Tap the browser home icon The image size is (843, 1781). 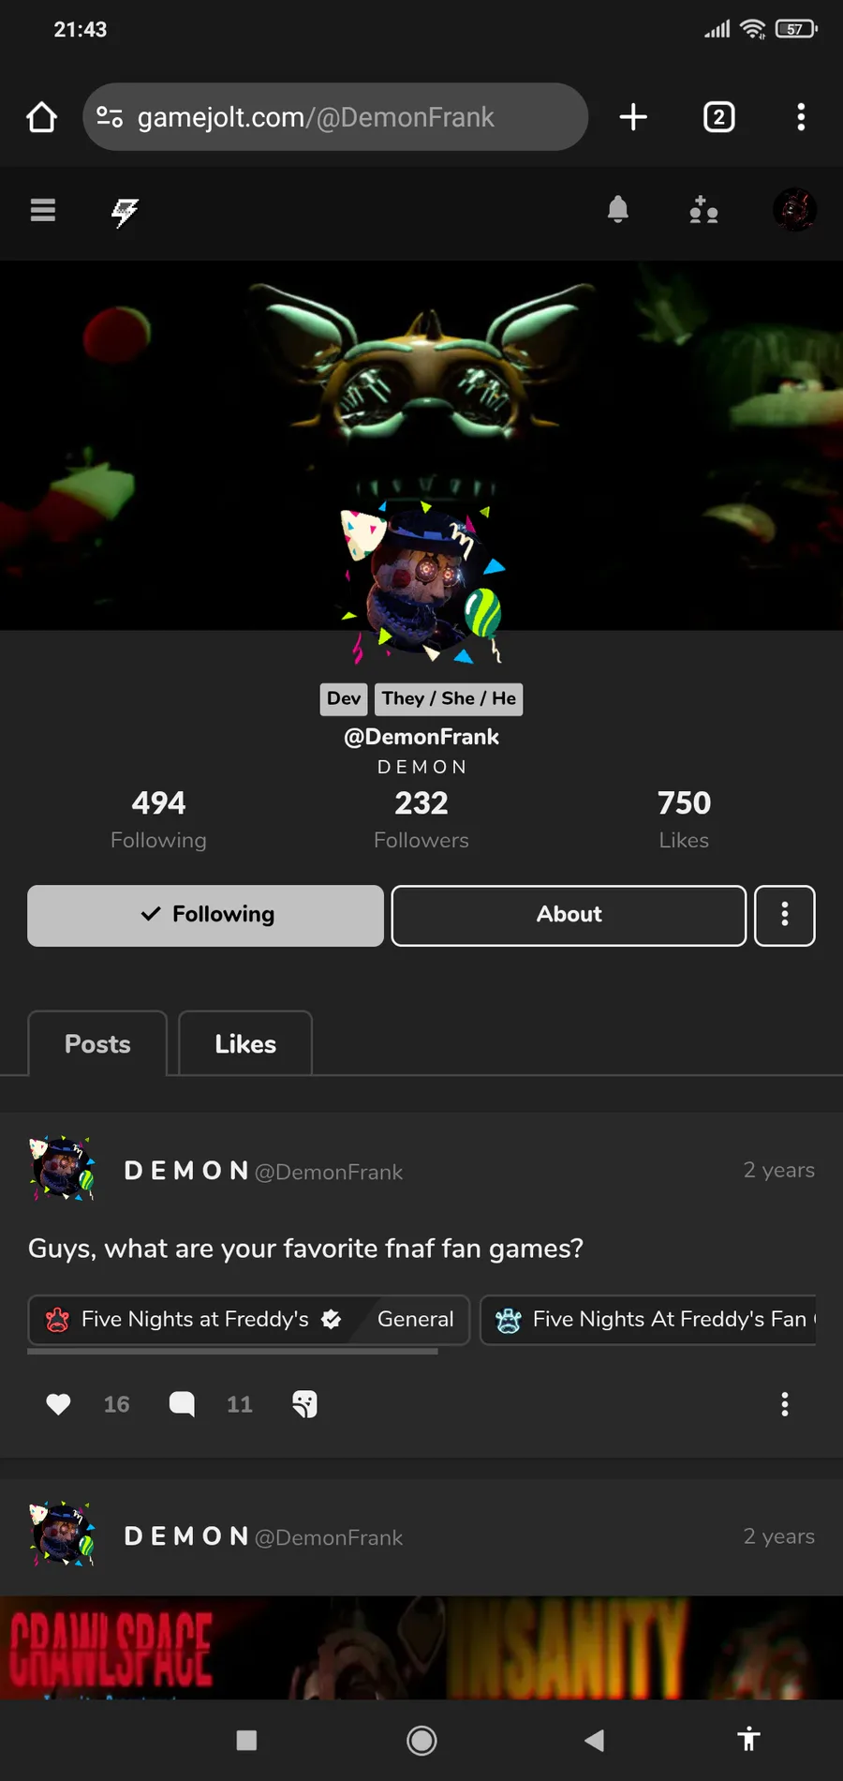42,117
